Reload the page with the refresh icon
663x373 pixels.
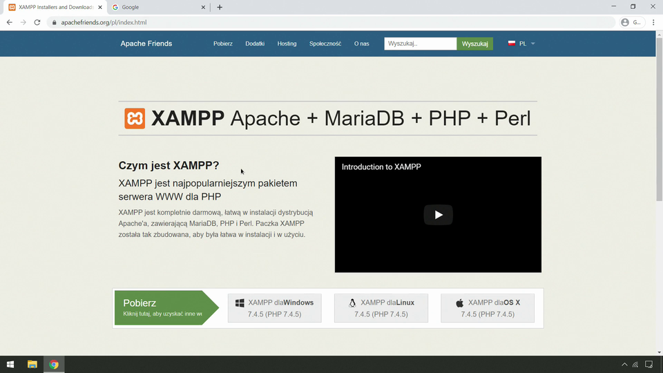[x=37, y=22]
